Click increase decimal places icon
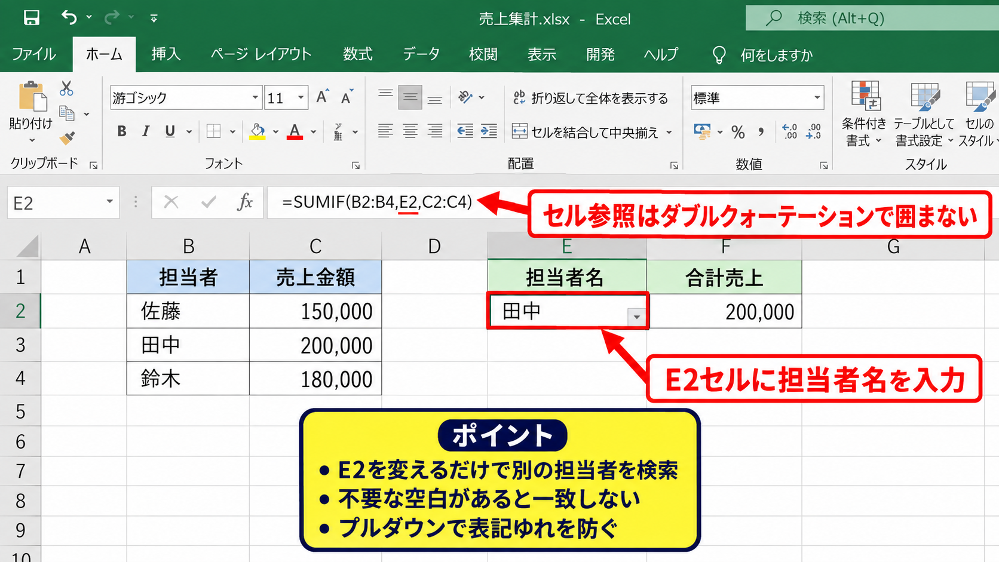Image resolution: width=999 pixels, height=562 pixels. pyautogui.click(x=790, y=132)
